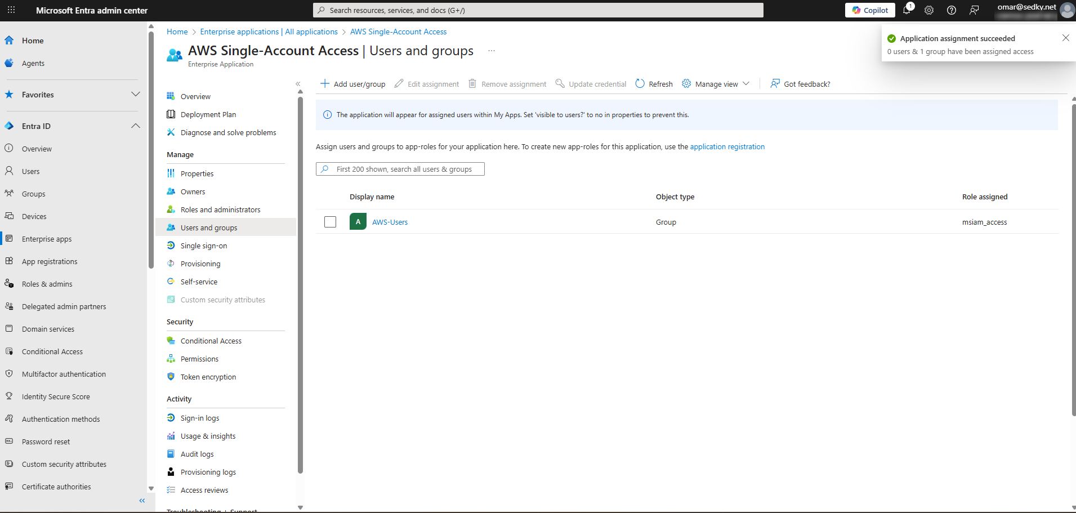Click Add user/group button
This screenshot has height=513, width=1076.
[x=353, y=84]
